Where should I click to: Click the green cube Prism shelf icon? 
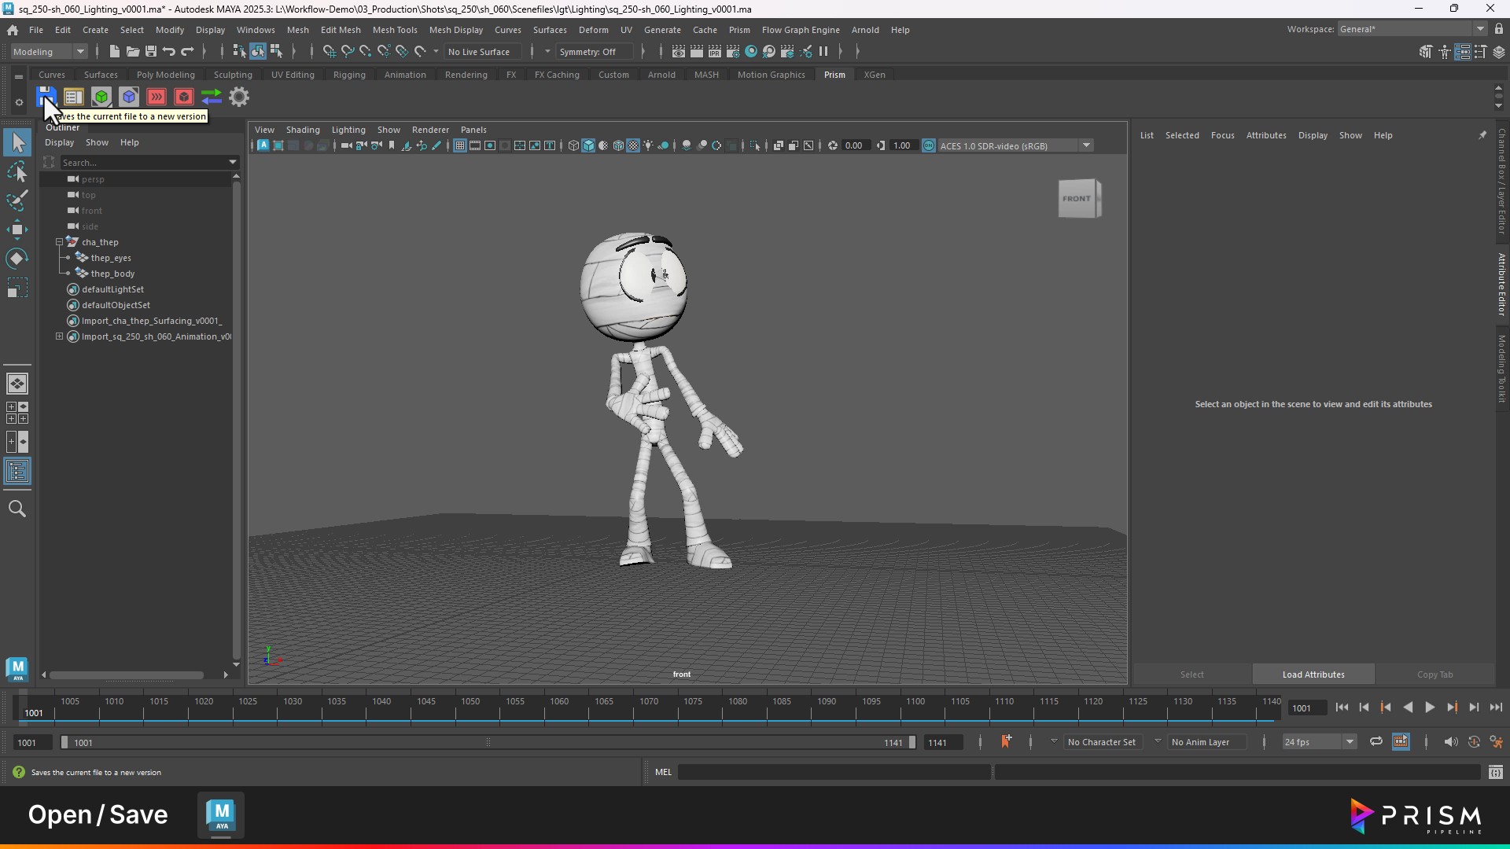point(101,97)
